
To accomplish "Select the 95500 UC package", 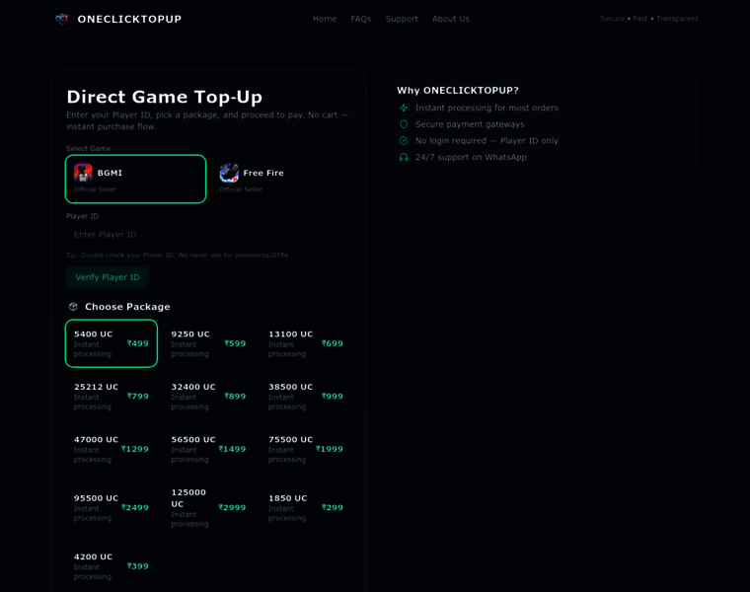I will (x=112, y=507).
